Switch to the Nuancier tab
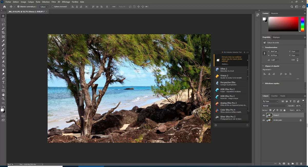 (x=275, y=13)
